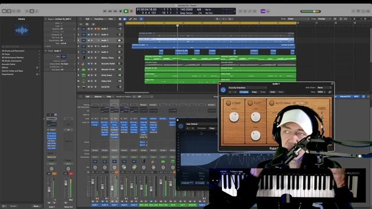The image size is (372, 209).
Task: Toggle the metronome click button
Action: point(268,11)
